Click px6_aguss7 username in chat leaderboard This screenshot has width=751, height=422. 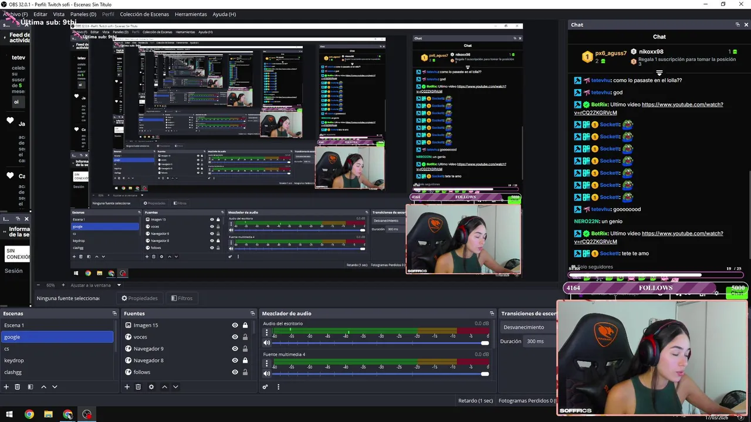point(611,53)
